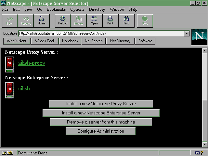Click the Netscape Proxy Server heading
The image size is (208, 156).
pyautogui.click(x=31, y=52)
